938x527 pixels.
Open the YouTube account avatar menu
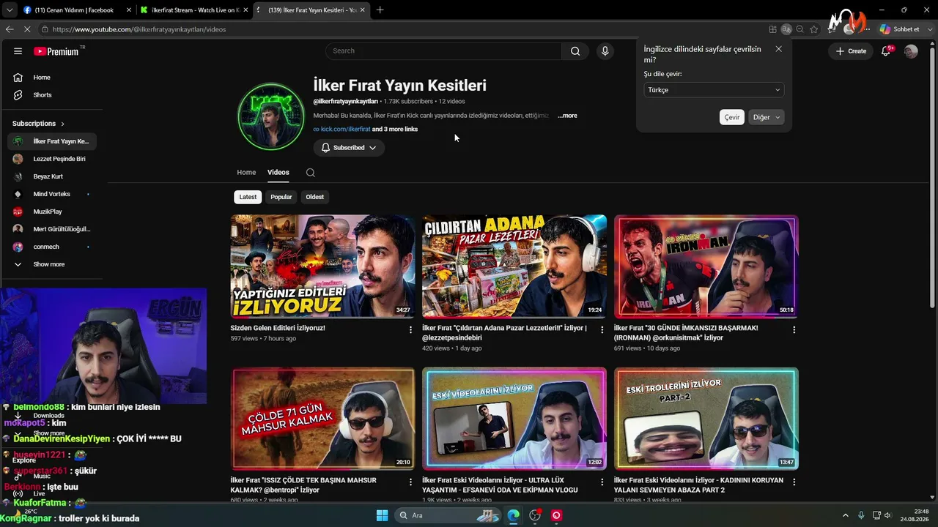click(x=911, y=51)
